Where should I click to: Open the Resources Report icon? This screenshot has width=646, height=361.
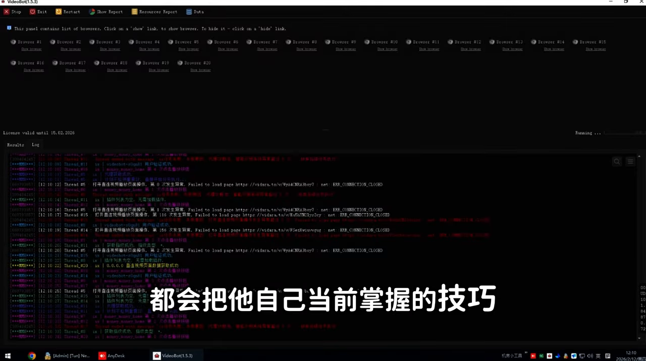[134, 12]
